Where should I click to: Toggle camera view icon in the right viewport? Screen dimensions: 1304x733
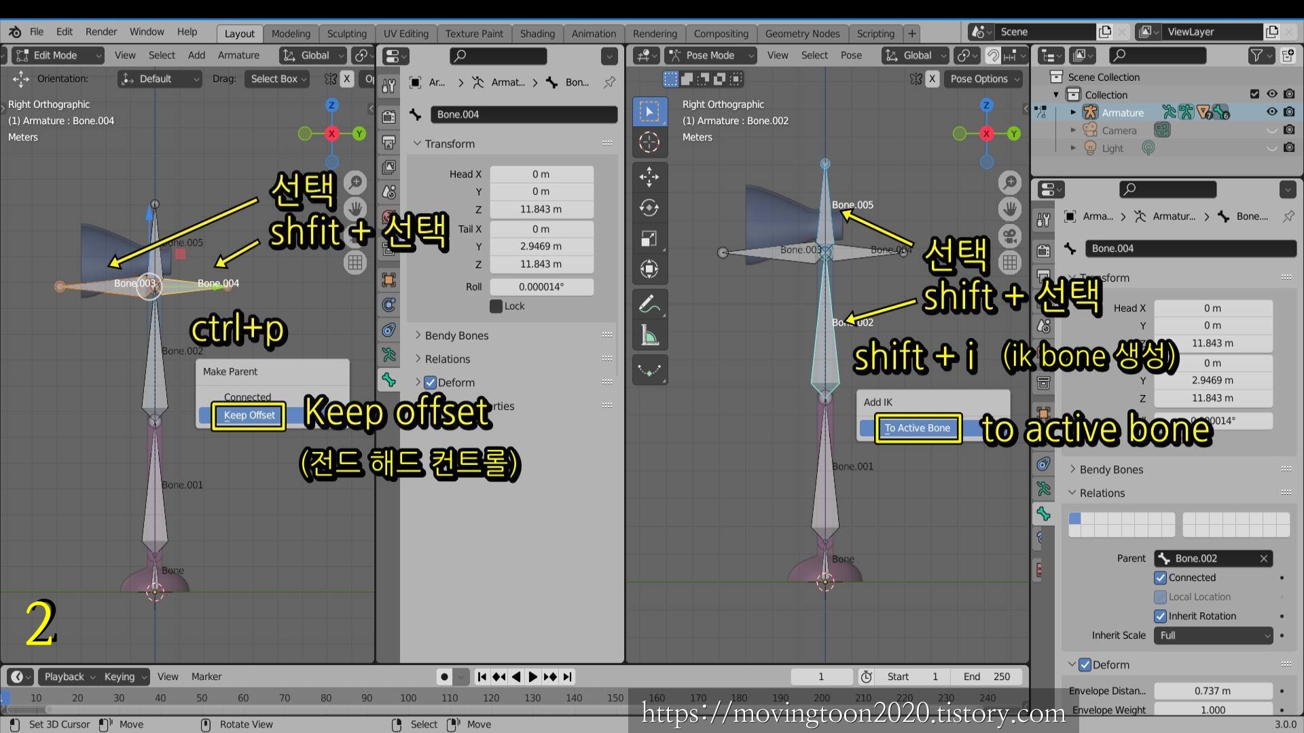pos(1010,235)
